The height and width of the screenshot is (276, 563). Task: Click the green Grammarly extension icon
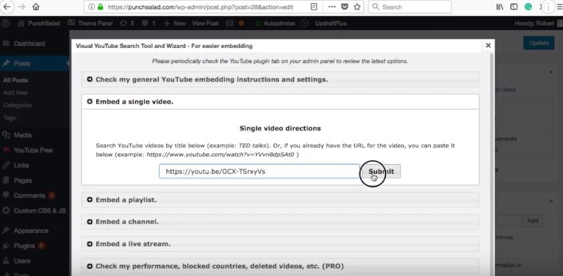click(x=528, y=7)
